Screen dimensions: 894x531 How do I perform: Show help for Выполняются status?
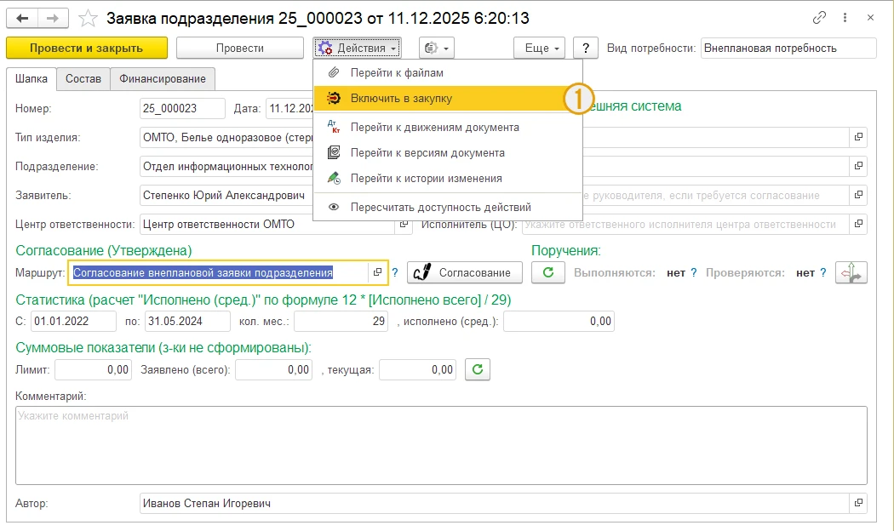(x=693, y=273)
